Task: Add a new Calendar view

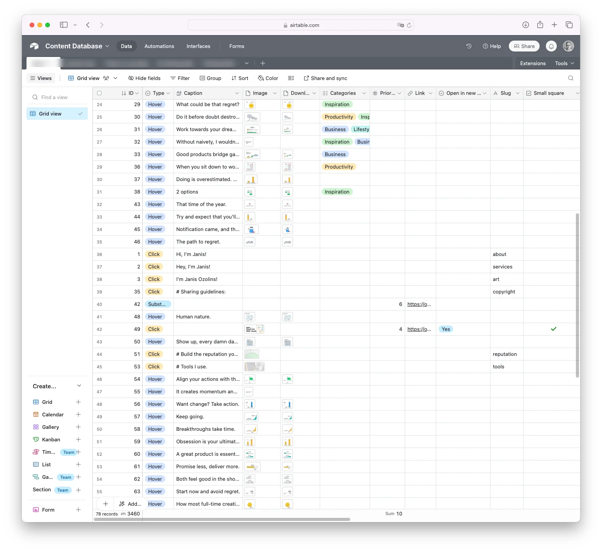Action: pos(78,414)
